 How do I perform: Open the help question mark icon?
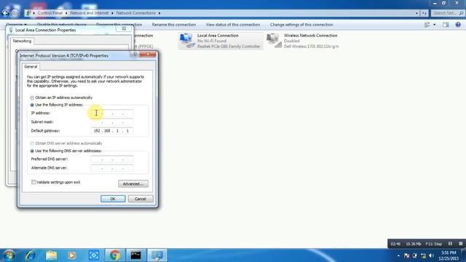point(458,25)
